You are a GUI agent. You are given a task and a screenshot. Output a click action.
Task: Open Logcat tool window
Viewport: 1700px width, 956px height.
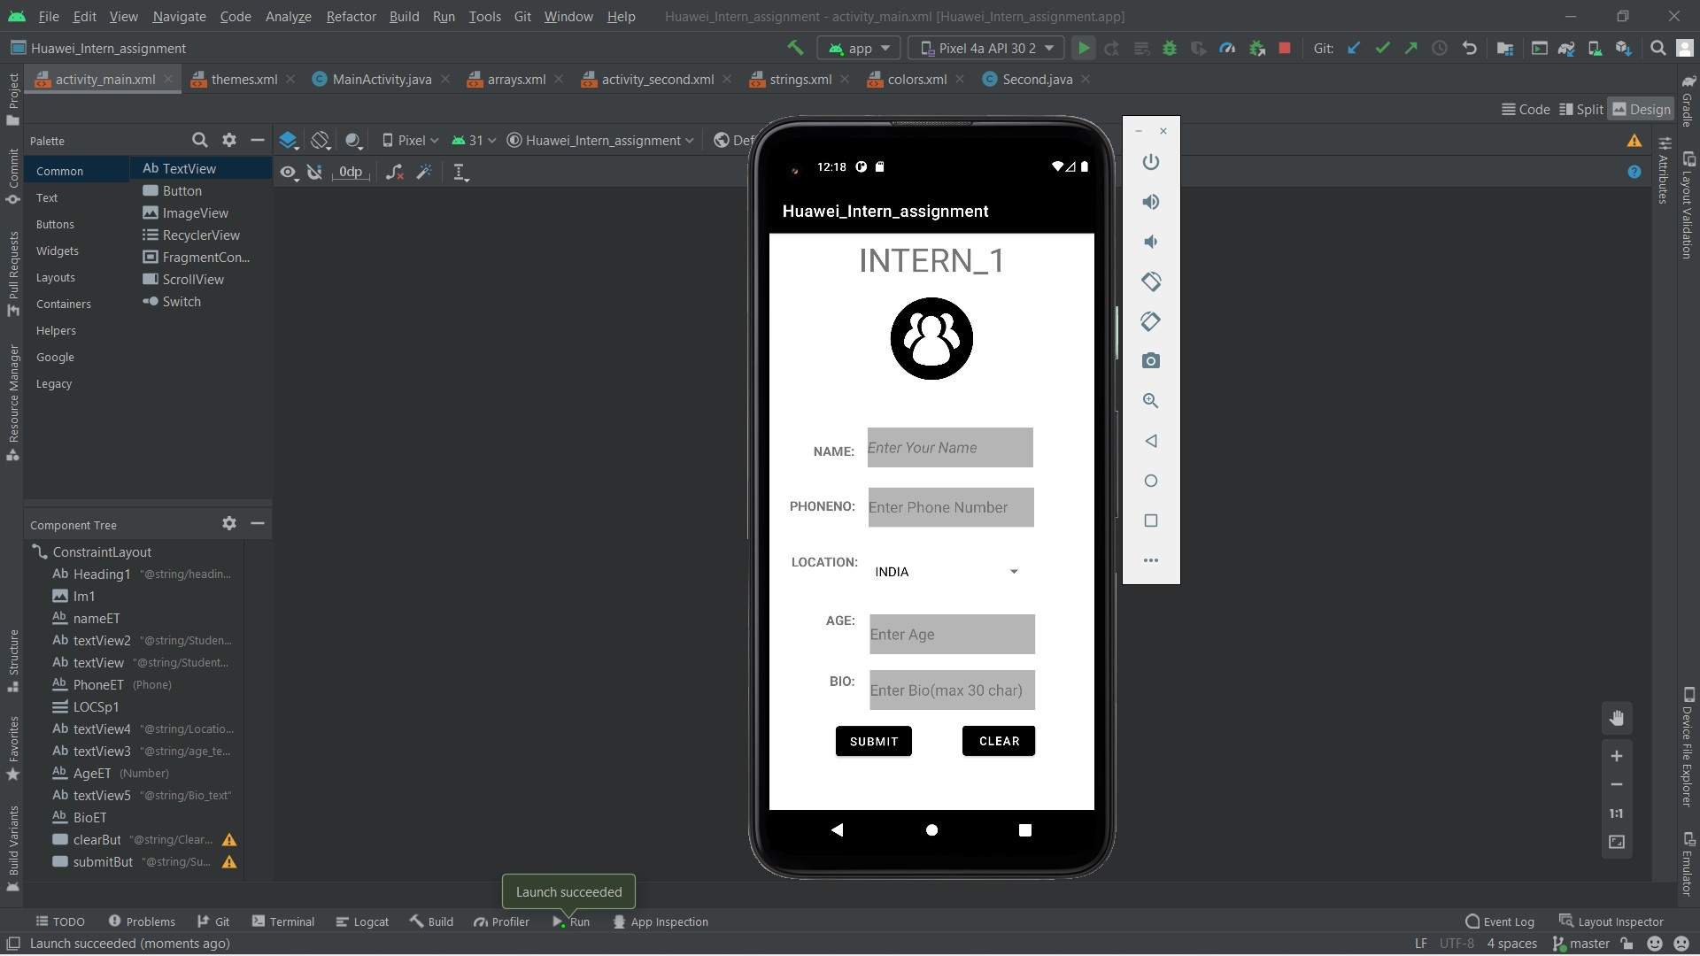(x=362, y=921)
